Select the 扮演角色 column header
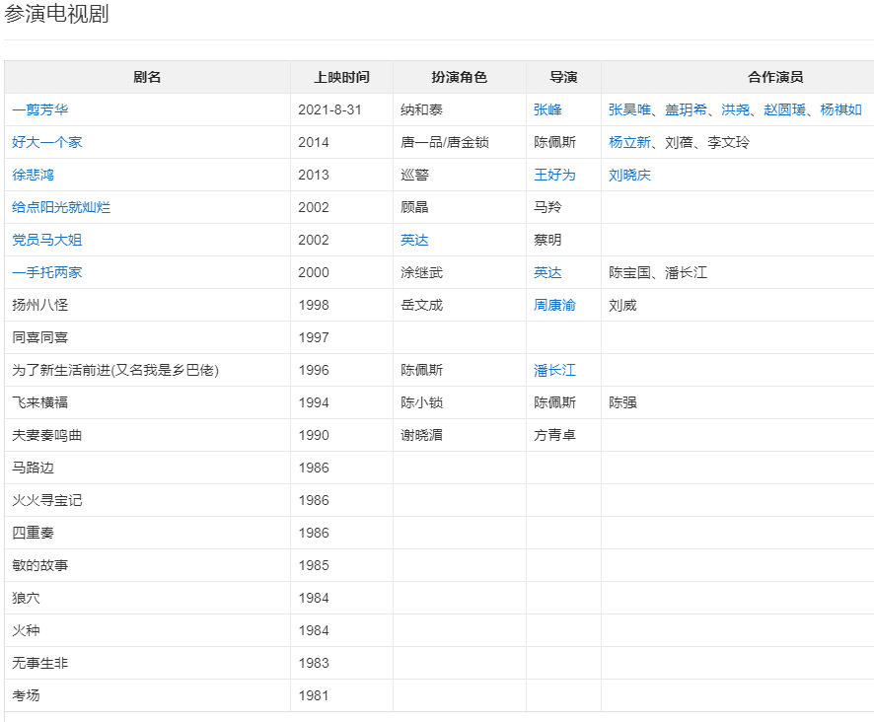The width and height of the screenshot is (874, 722). tap(460, 77)
